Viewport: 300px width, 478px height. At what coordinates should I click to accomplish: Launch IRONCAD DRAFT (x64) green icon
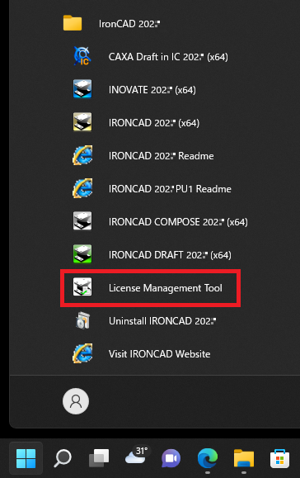(x=82, y=254)
